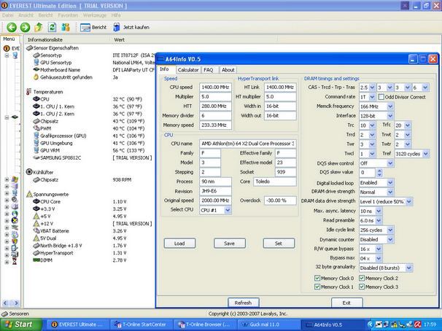Image resolution: width=442 pixels, height=331 pixels.
Task: Open the Select CPU dropdown
Action: point(226,210)
